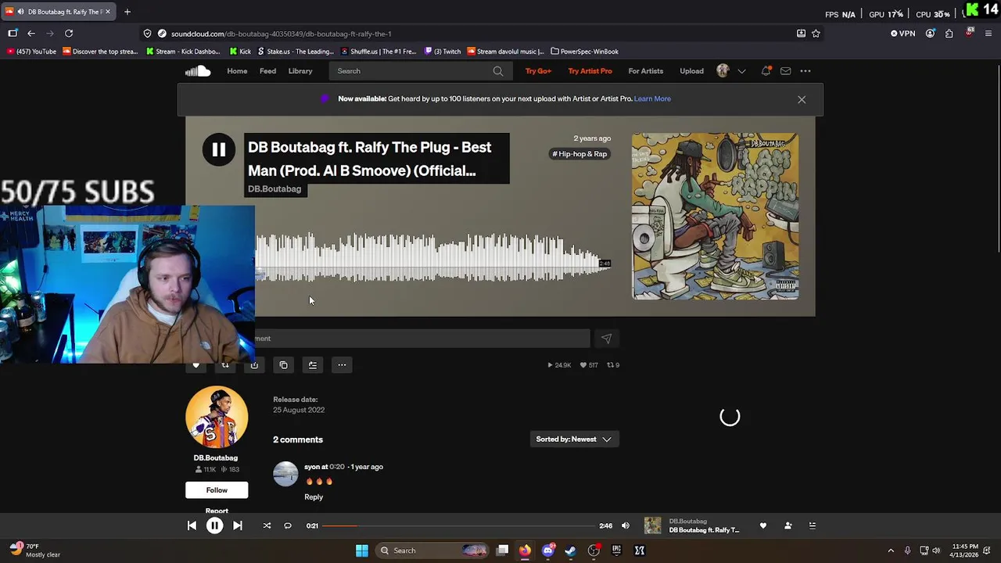Image resolution: width=1001 pixels, height=563 pixels.
Task: Open the album cover artwork
Action: pos(716,217)
